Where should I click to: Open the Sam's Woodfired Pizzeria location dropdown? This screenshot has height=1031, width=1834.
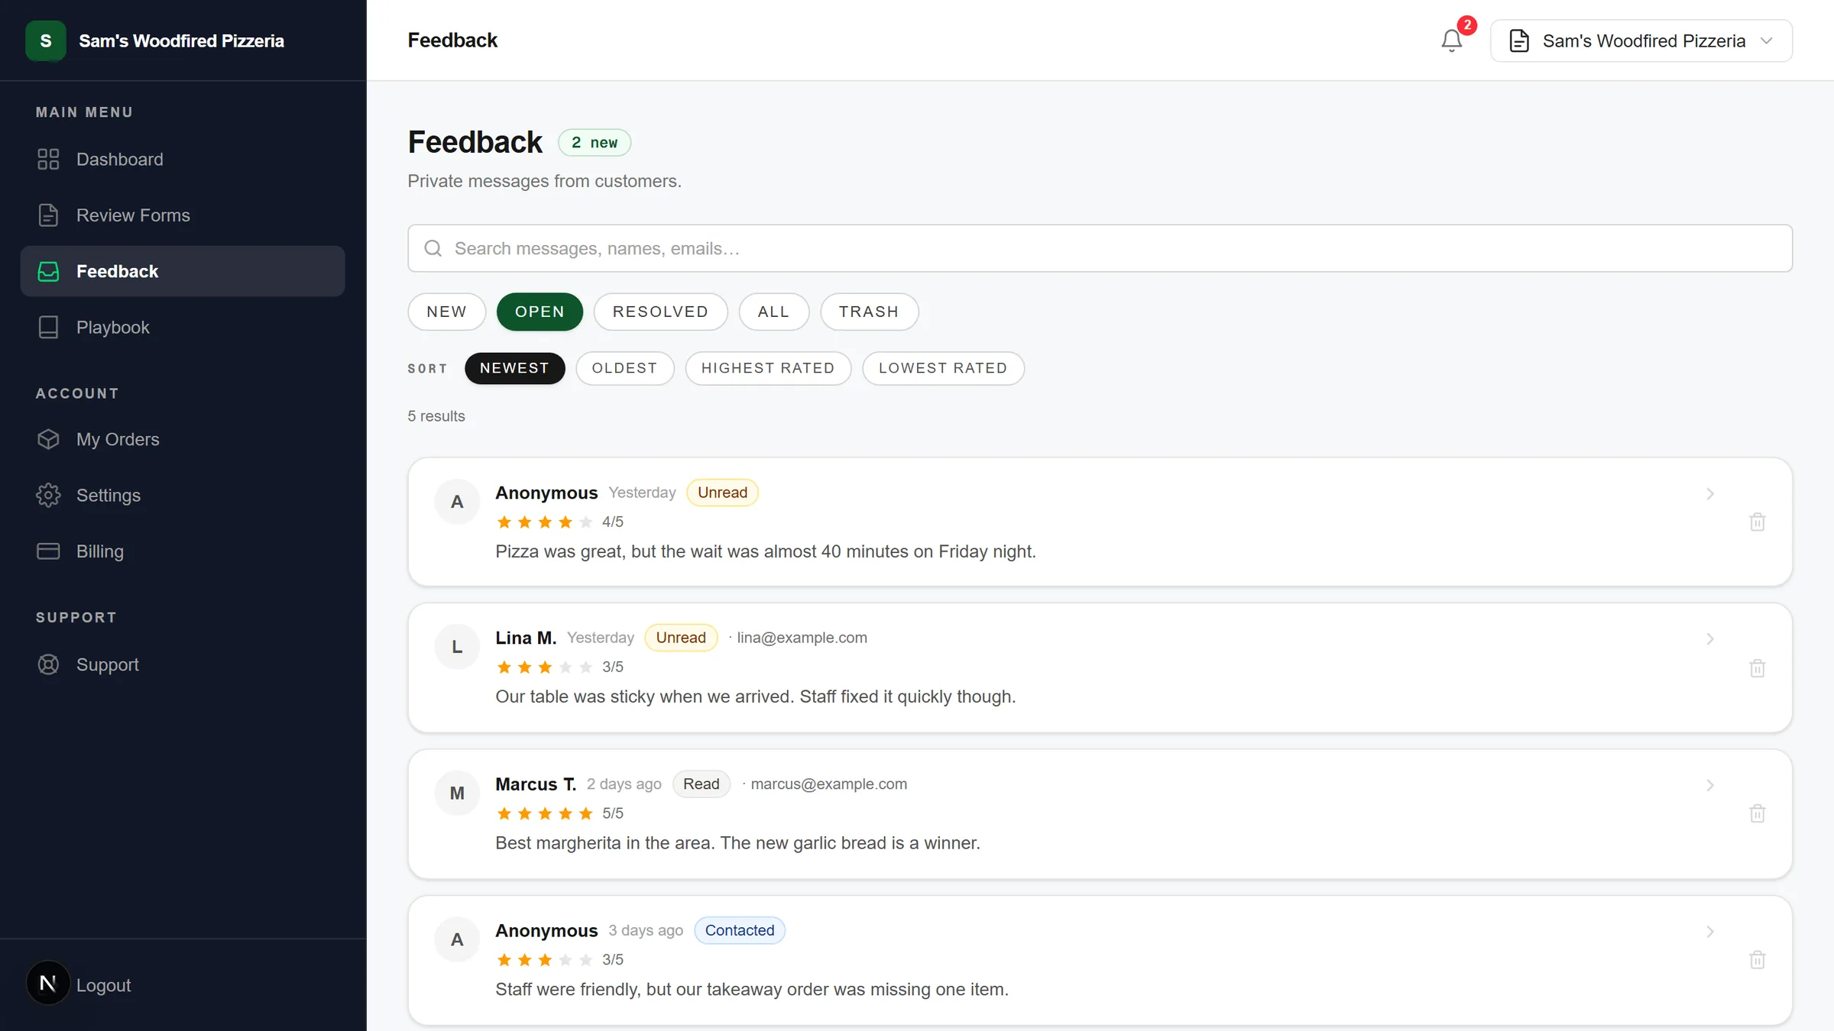pos(1641,40)
